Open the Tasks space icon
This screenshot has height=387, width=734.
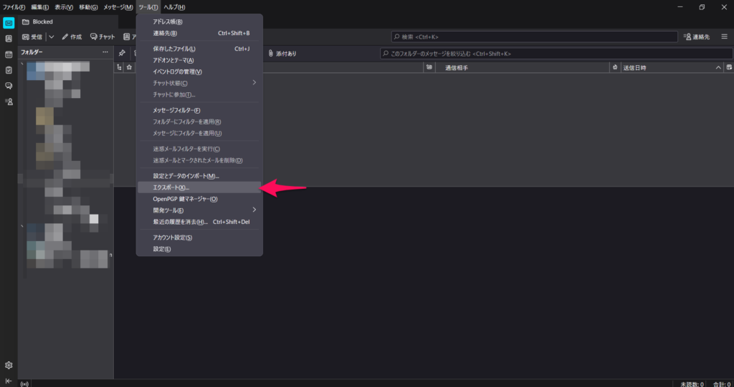(9, 70)
